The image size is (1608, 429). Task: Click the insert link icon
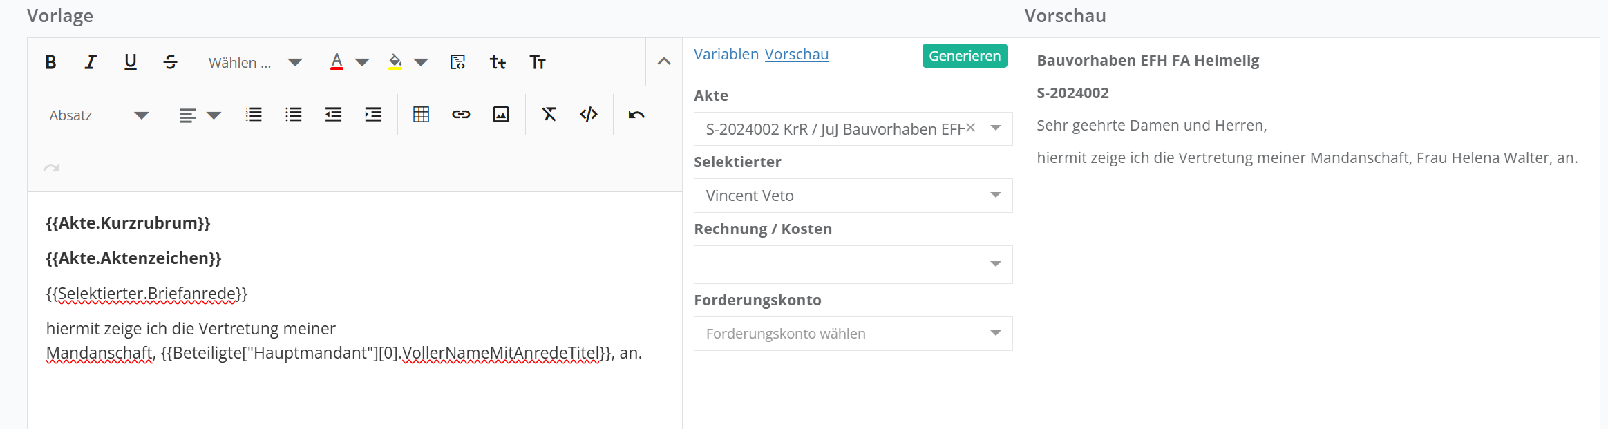point(461,115)
